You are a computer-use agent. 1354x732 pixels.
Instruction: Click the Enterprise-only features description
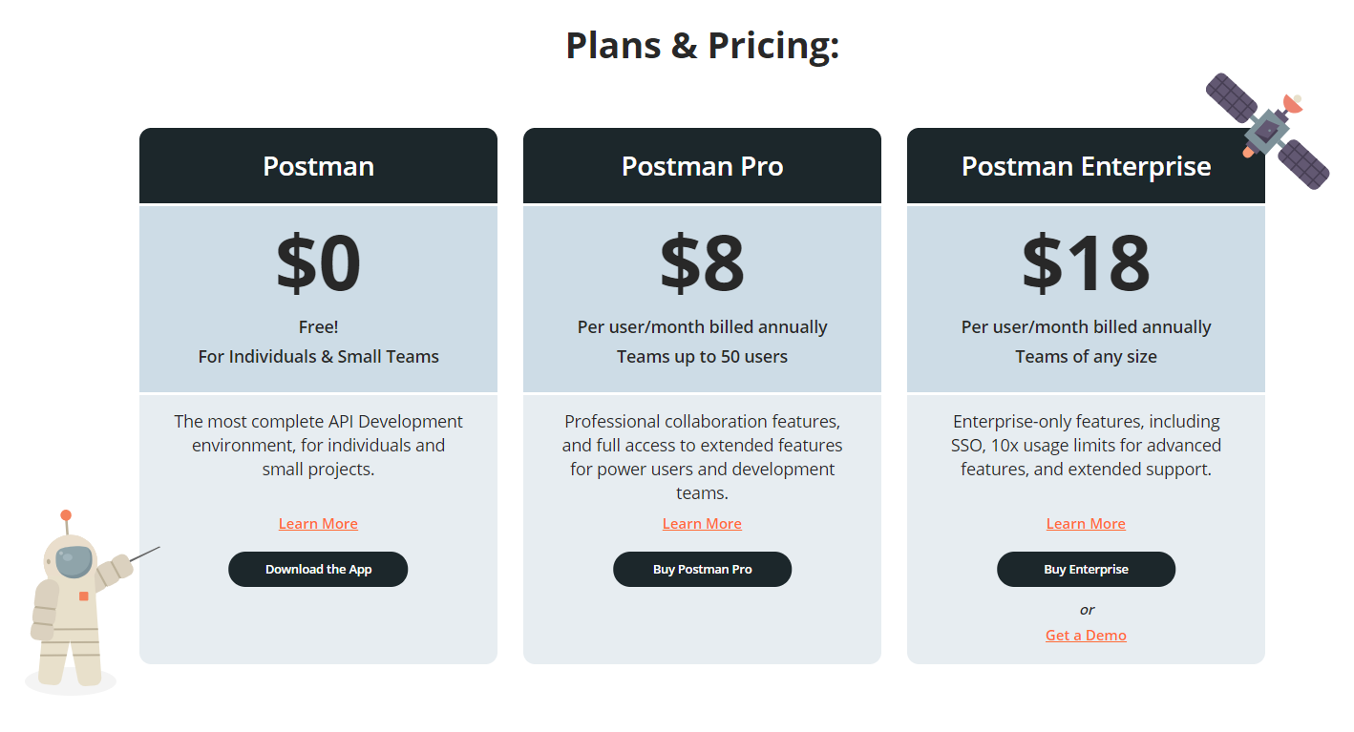(x=1086, y=445)
